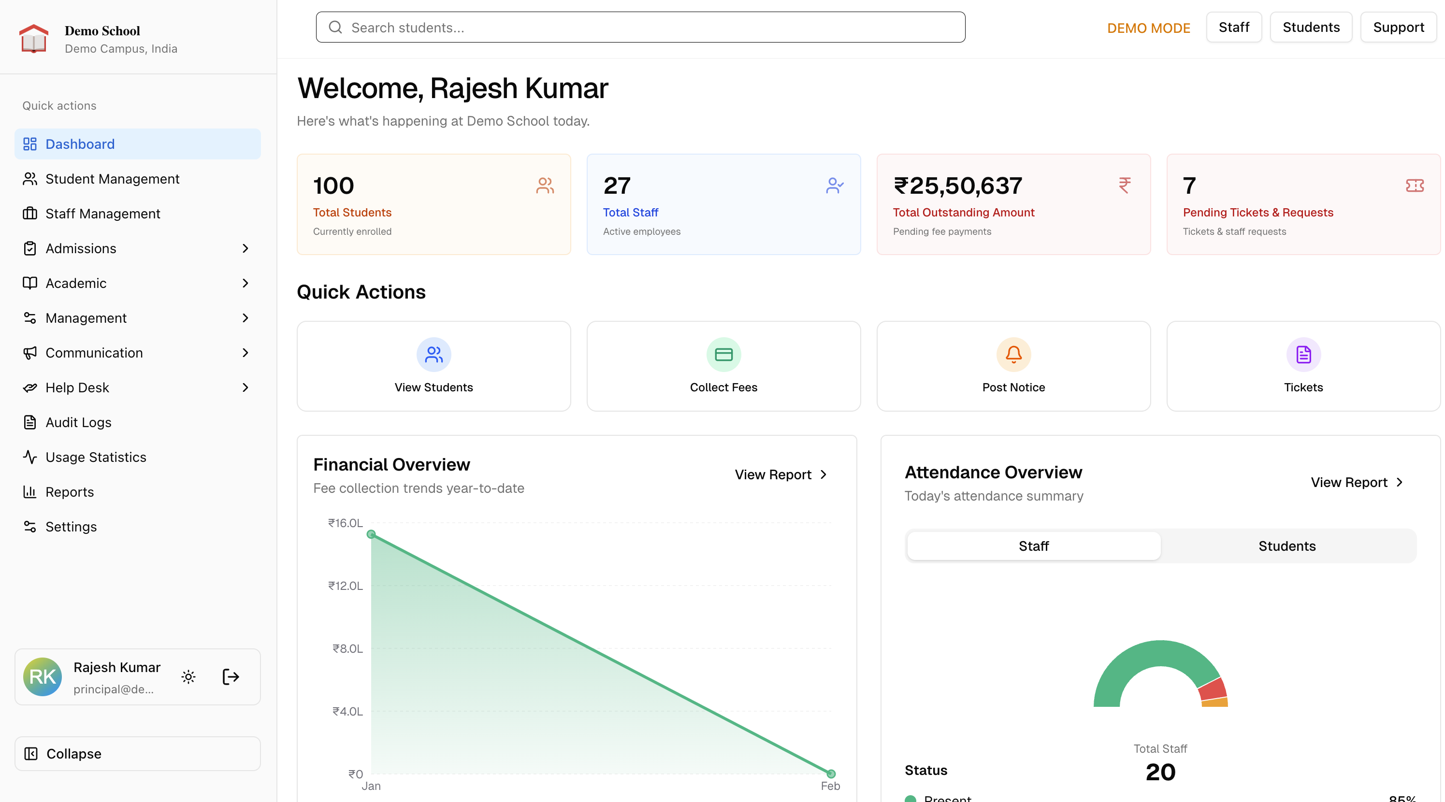The width and height of the screenshot is (1445, 802).
Task: Toggle the light/dark theme sun icon
Action: 188,677
